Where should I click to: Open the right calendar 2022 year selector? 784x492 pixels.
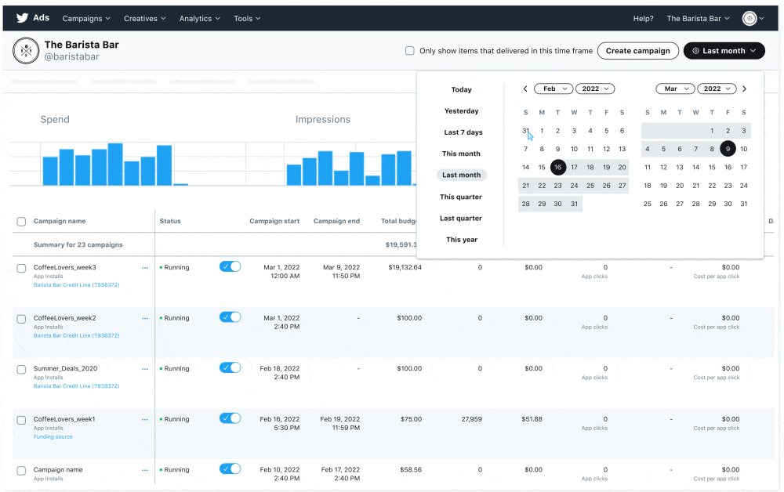pyautogui.click(x=717, y=89)
